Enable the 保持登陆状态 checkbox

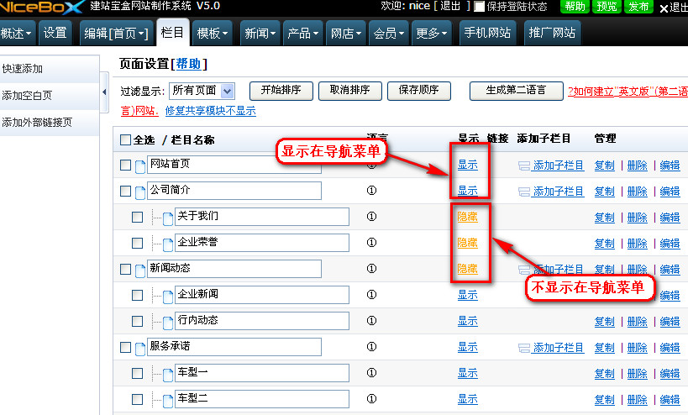click(x=480, y=7)
